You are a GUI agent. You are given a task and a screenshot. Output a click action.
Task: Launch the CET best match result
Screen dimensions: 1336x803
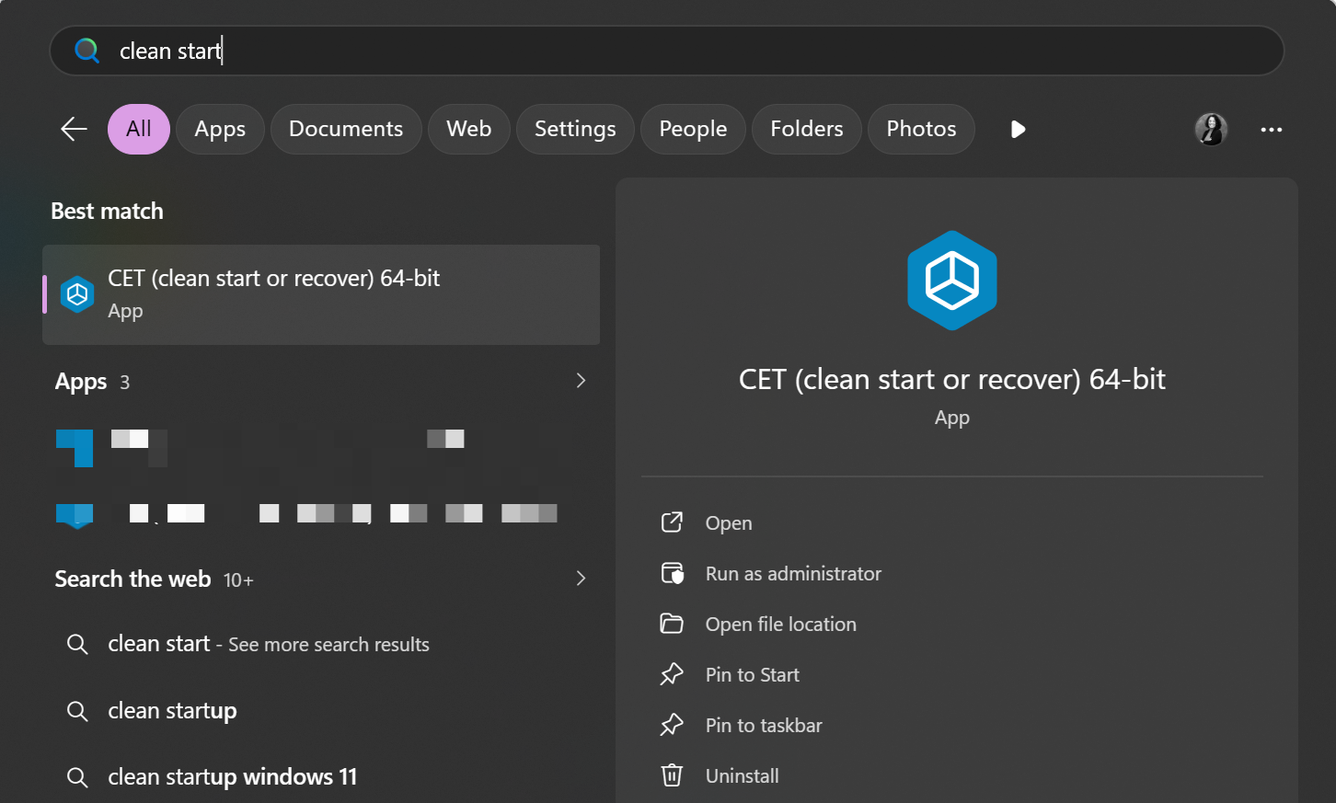(x=321, y=294)
